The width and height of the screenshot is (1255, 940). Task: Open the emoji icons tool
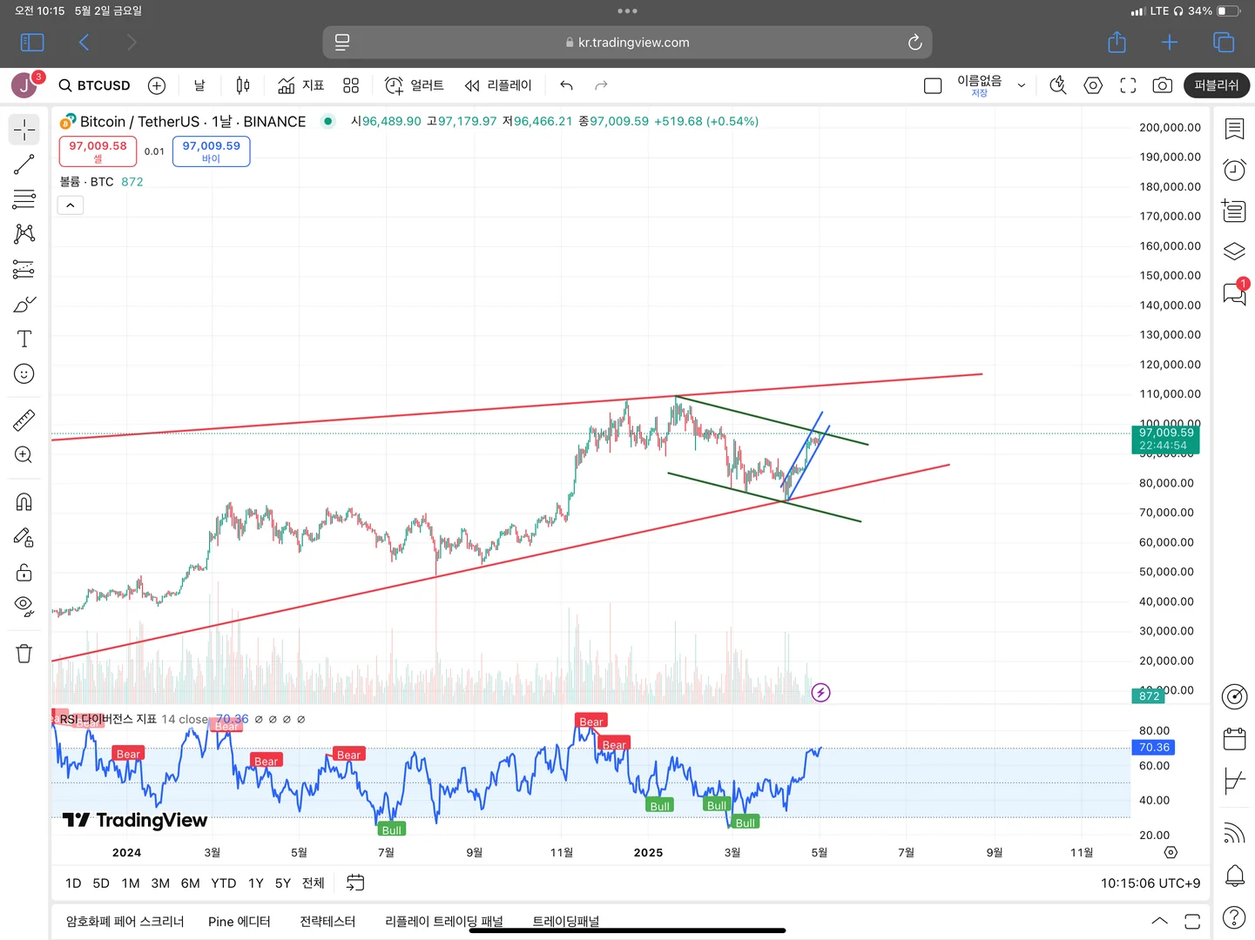24,373
